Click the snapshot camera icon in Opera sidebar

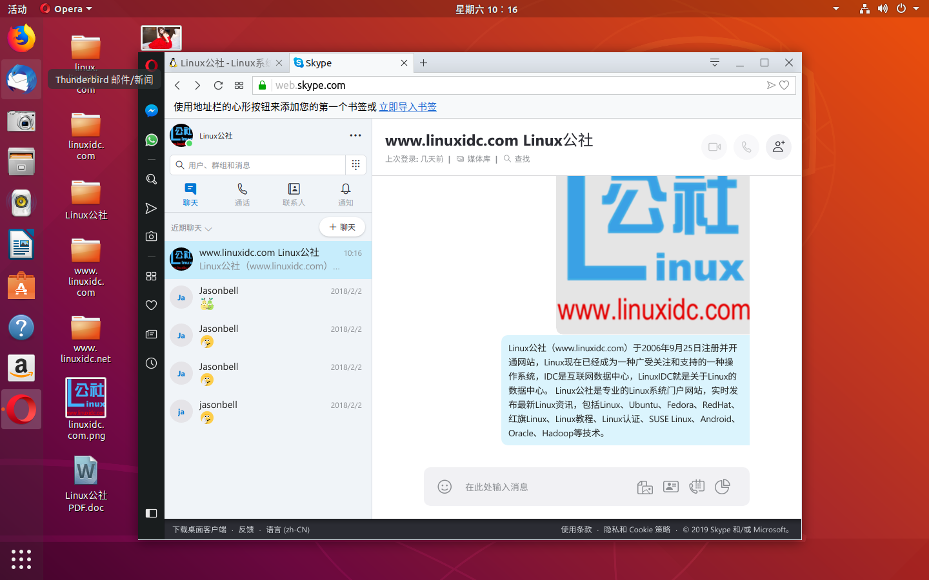coord(151,237)
